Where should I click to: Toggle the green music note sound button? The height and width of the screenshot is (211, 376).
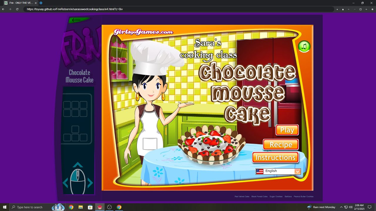tap(304, 46)
